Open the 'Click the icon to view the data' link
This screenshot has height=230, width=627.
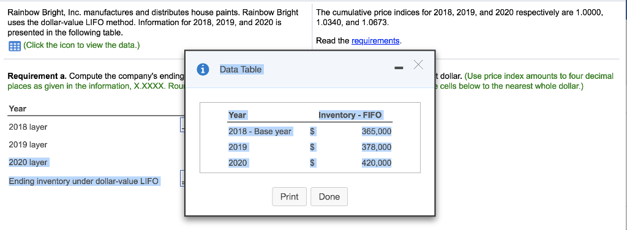point(81,45)
